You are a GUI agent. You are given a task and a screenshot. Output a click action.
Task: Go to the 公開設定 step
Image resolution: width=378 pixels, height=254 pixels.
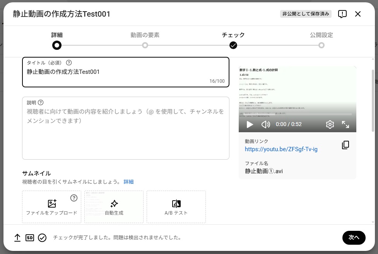[322, 45]
